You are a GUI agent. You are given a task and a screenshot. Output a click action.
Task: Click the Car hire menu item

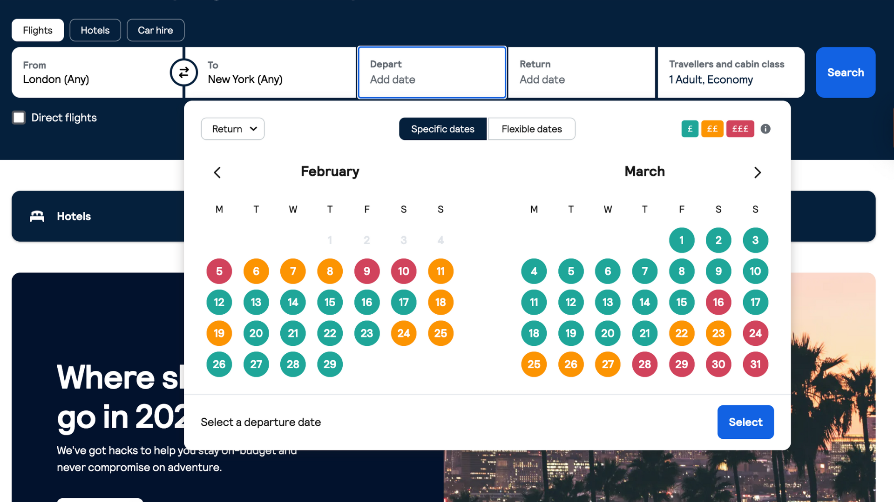[x=156, y=30]
